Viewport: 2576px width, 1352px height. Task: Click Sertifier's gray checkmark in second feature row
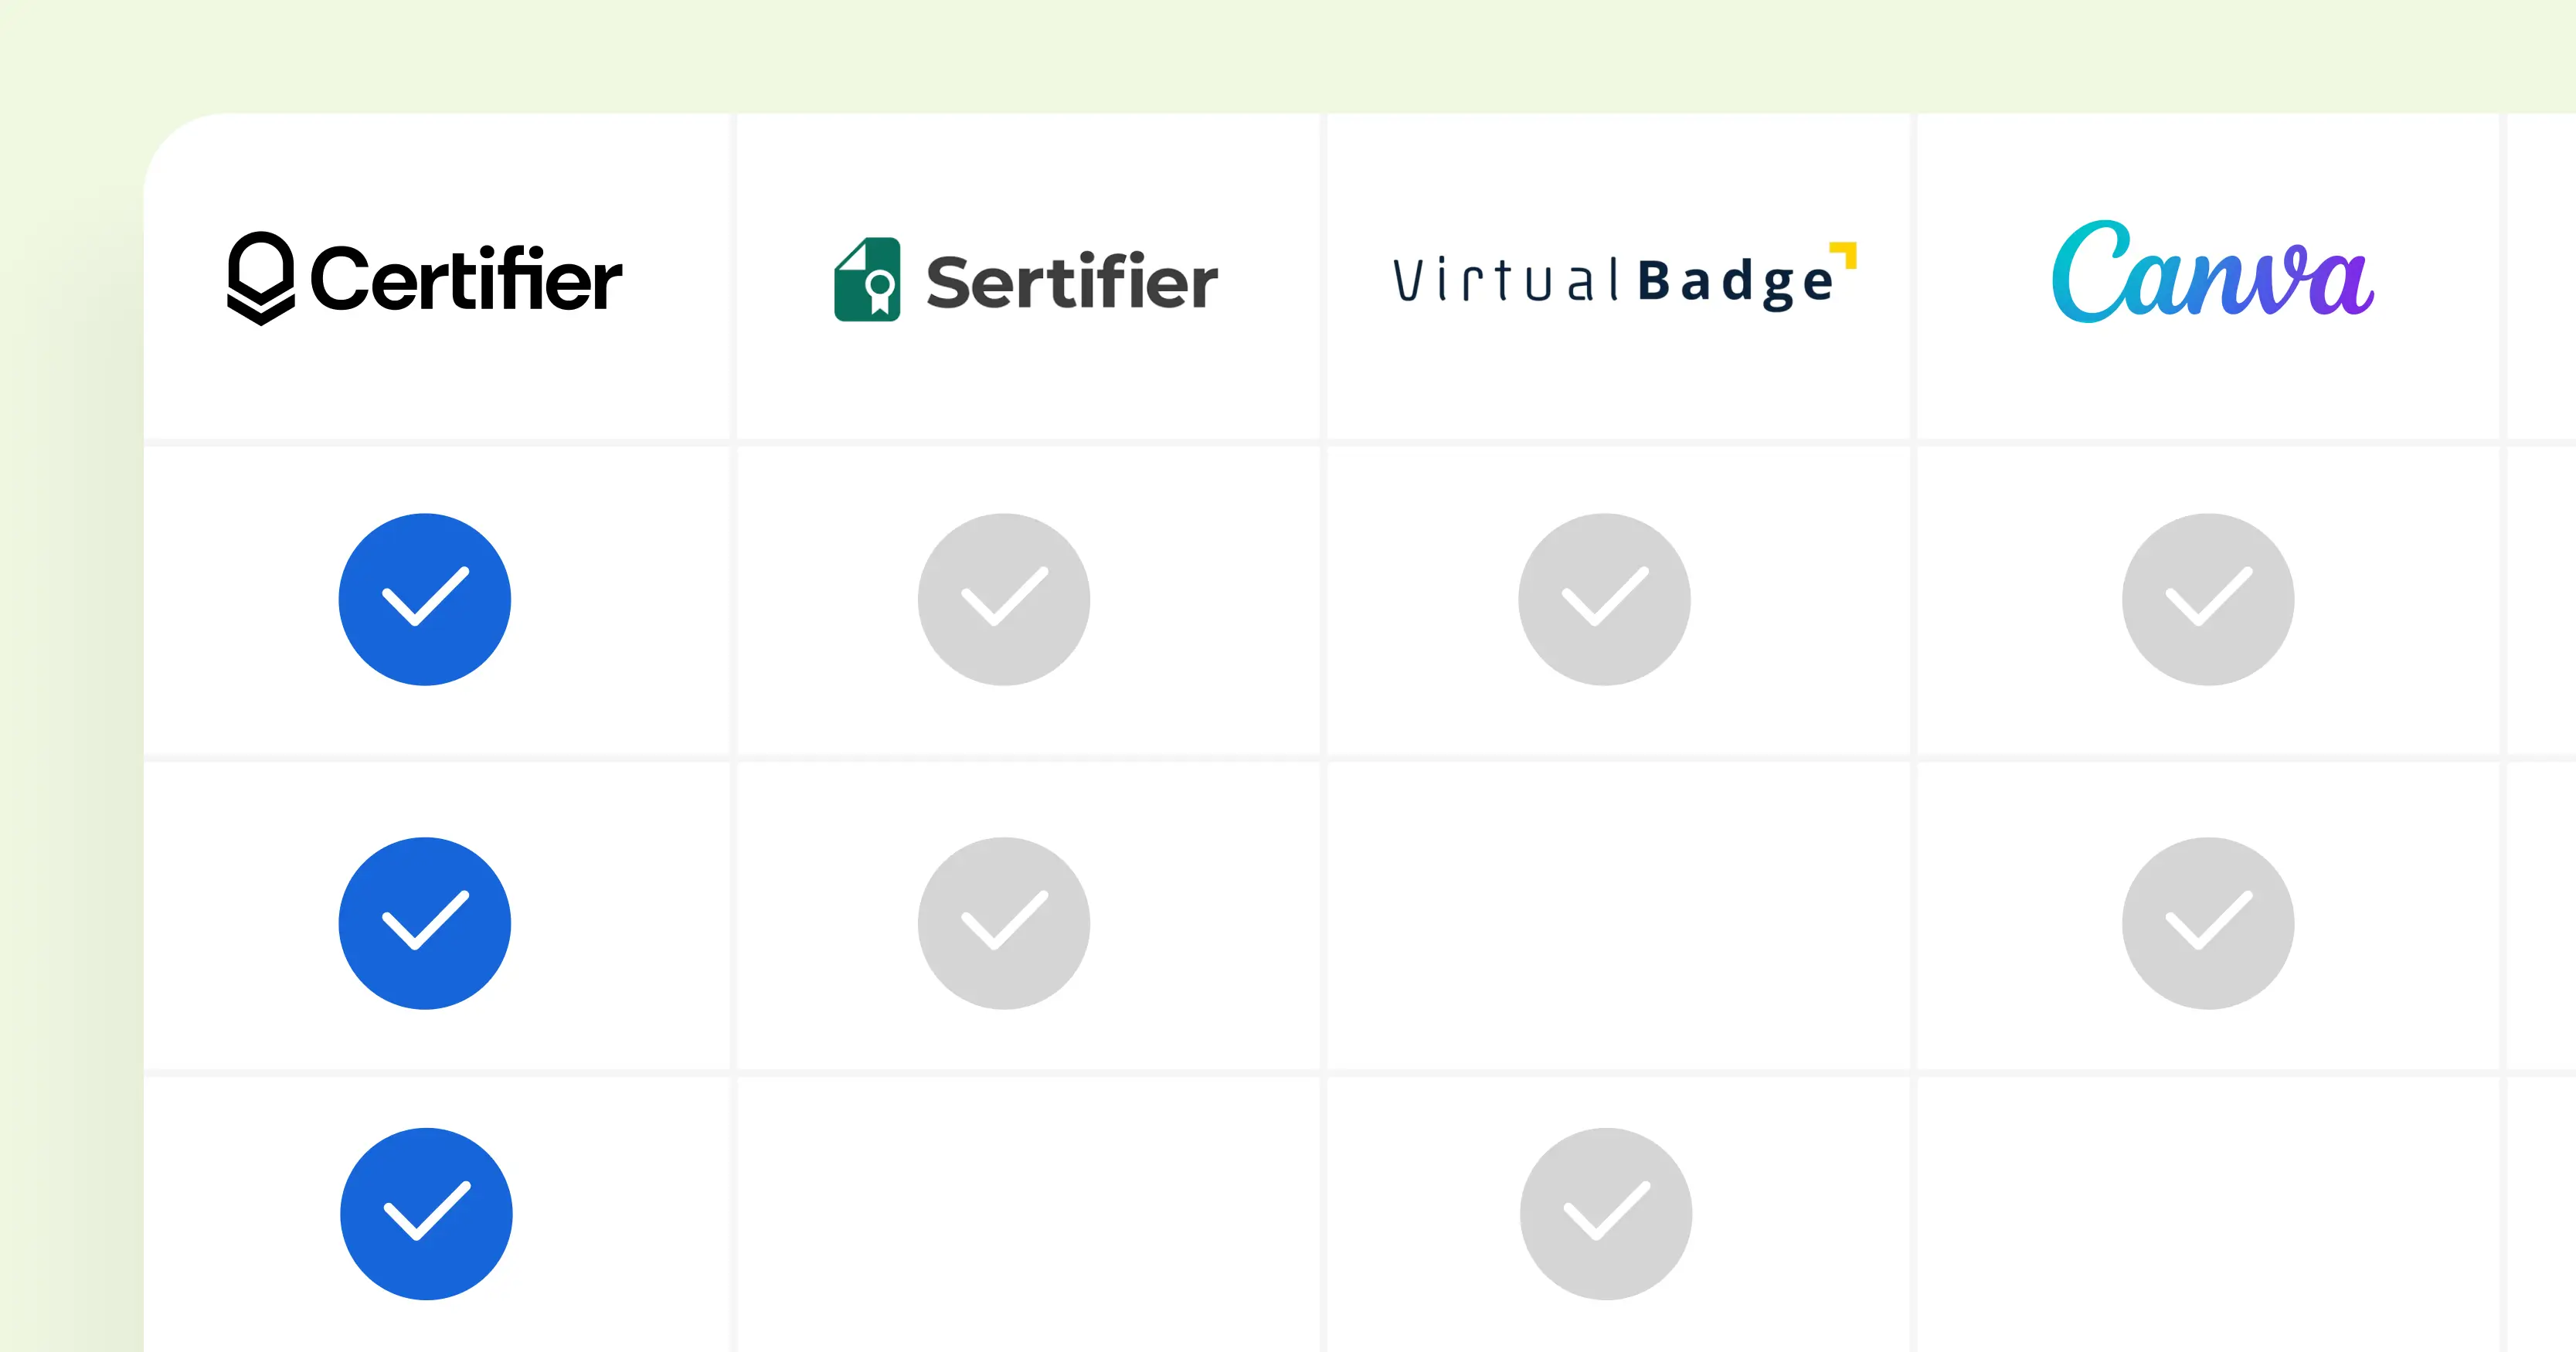[x=1004, y=923]
